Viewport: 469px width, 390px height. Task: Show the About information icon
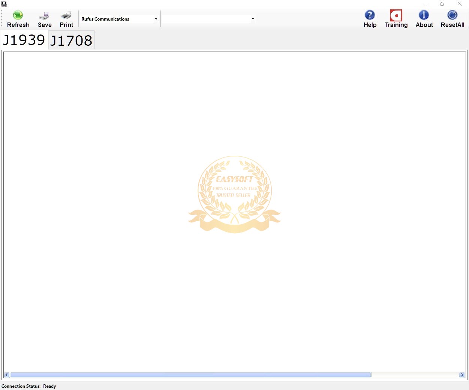pos(424,15)
